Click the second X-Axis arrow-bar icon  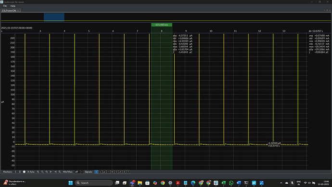(55, 172)
